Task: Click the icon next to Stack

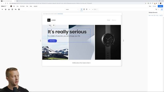Action: pyautogui.click(x=54, y=25)
